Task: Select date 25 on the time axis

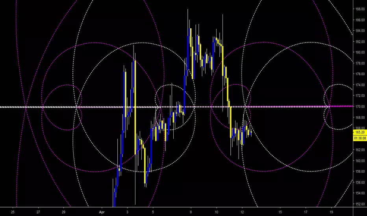Action: coord(13,212)
